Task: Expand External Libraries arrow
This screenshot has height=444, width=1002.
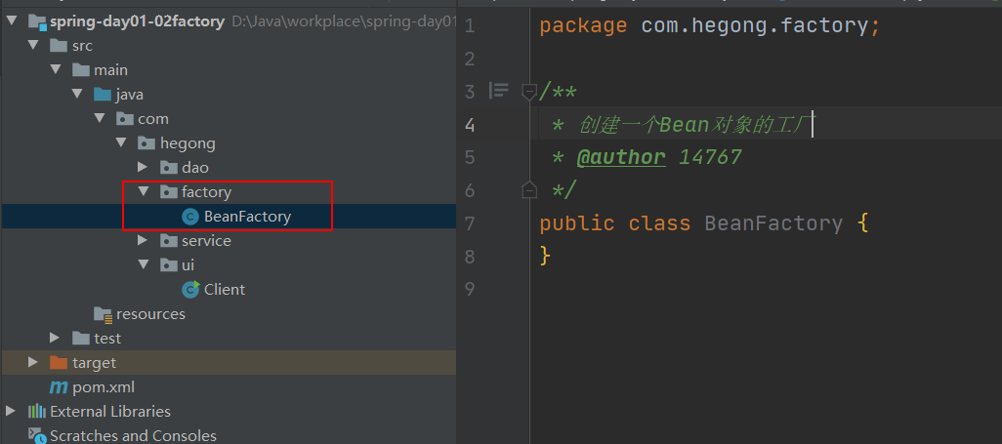Action: [x=11, y=412]
